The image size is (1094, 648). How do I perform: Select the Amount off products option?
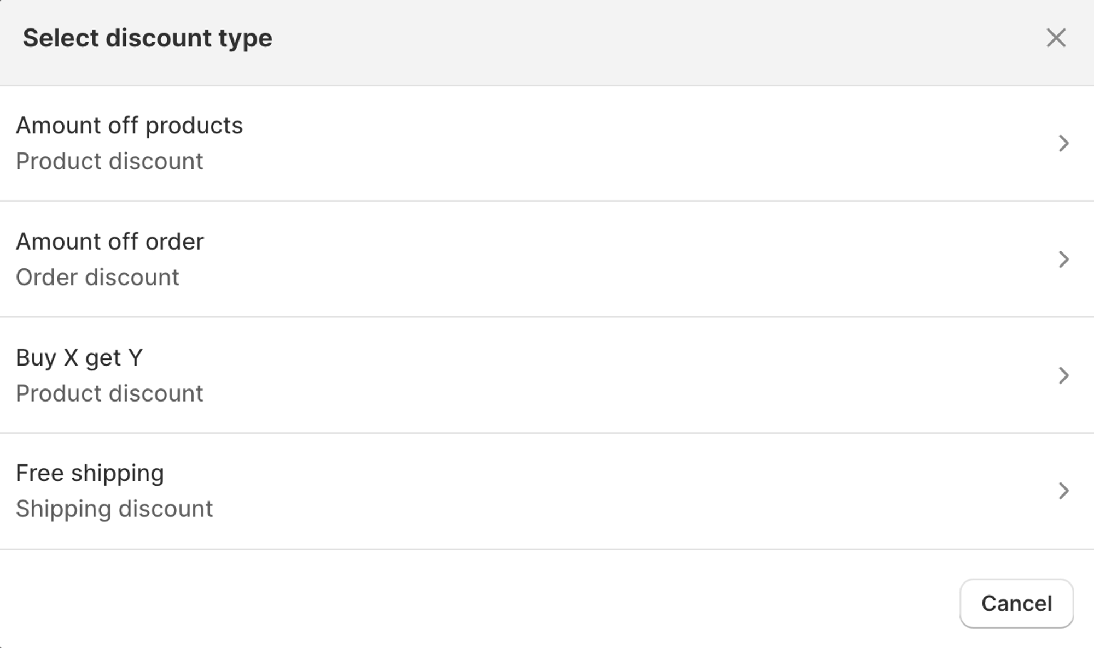click(129, 126)
